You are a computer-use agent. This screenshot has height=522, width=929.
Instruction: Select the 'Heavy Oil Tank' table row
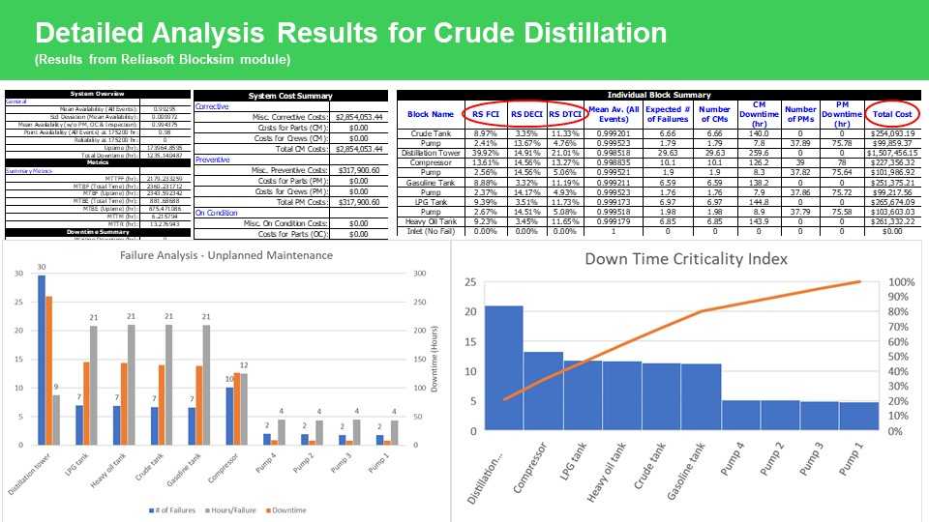pyautogui.click(x=432, y=219)
